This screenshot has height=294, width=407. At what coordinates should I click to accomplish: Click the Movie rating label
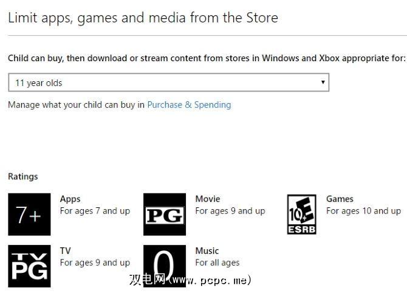pyautogui.click(x=208, y=199)
